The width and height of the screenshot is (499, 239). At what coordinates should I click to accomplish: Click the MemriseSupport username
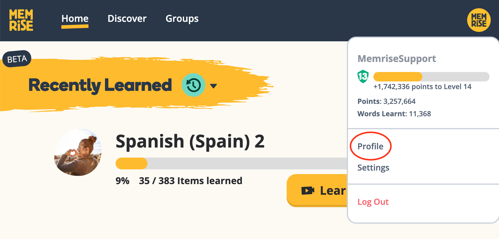coord(397,59)
